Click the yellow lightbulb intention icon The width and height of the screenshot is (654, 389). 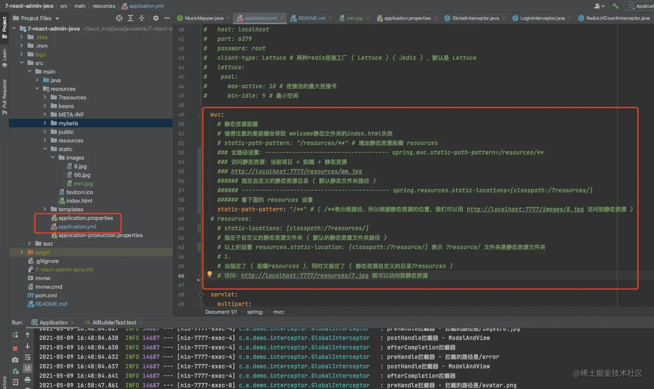tap(210, 274)
